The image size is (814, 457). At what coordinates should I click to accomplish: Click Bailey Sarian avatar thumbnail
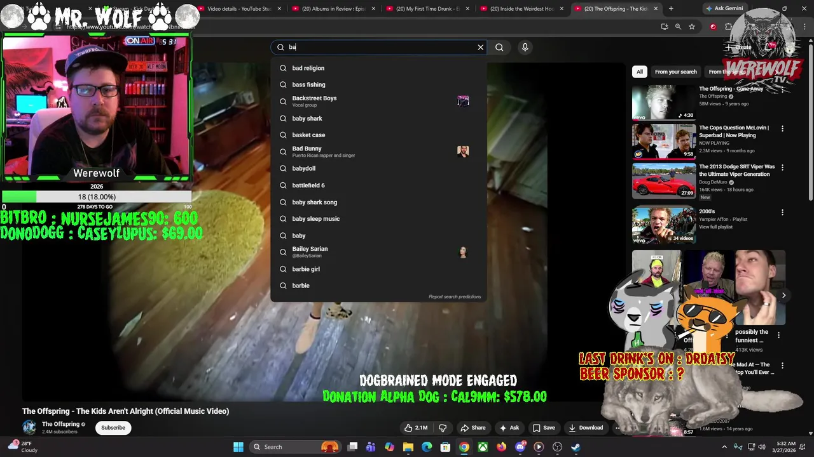463,252
